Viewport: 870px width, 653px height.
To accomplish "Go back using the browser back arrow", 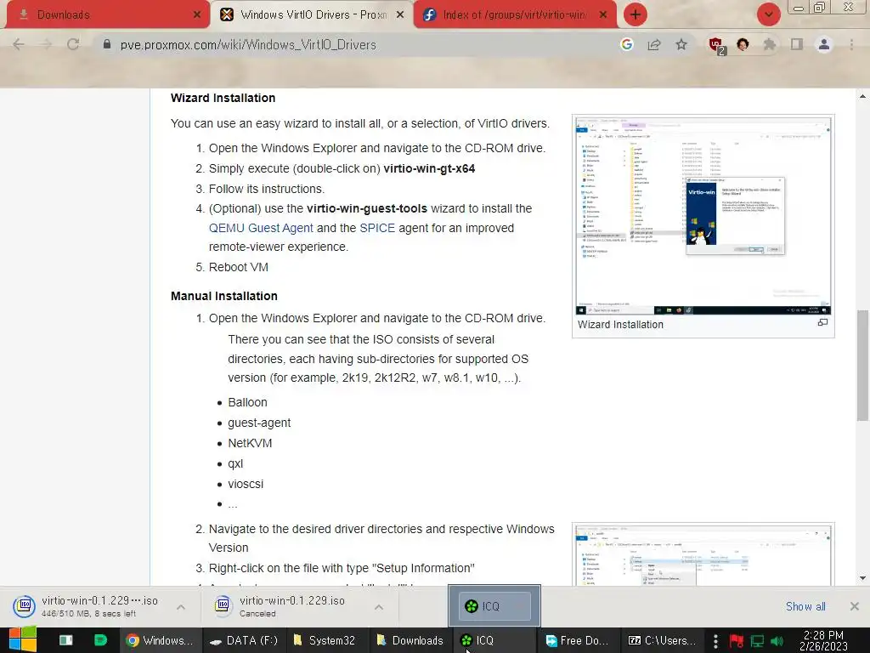I will 19,44.
